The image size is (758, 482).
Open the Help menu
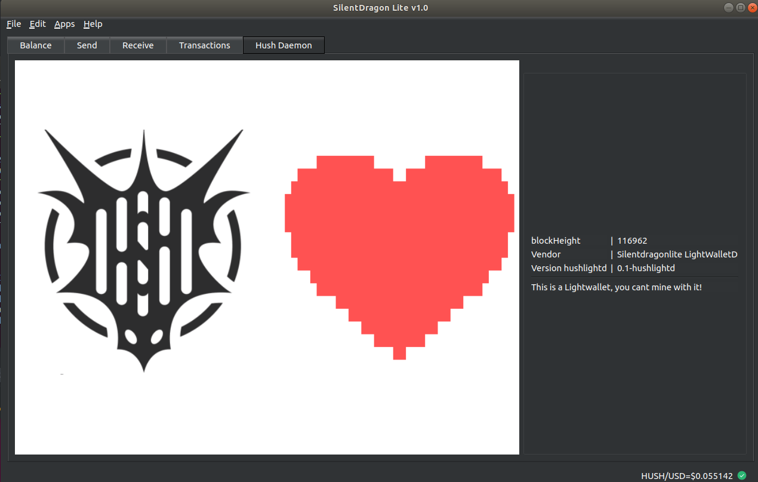[93, 24]
